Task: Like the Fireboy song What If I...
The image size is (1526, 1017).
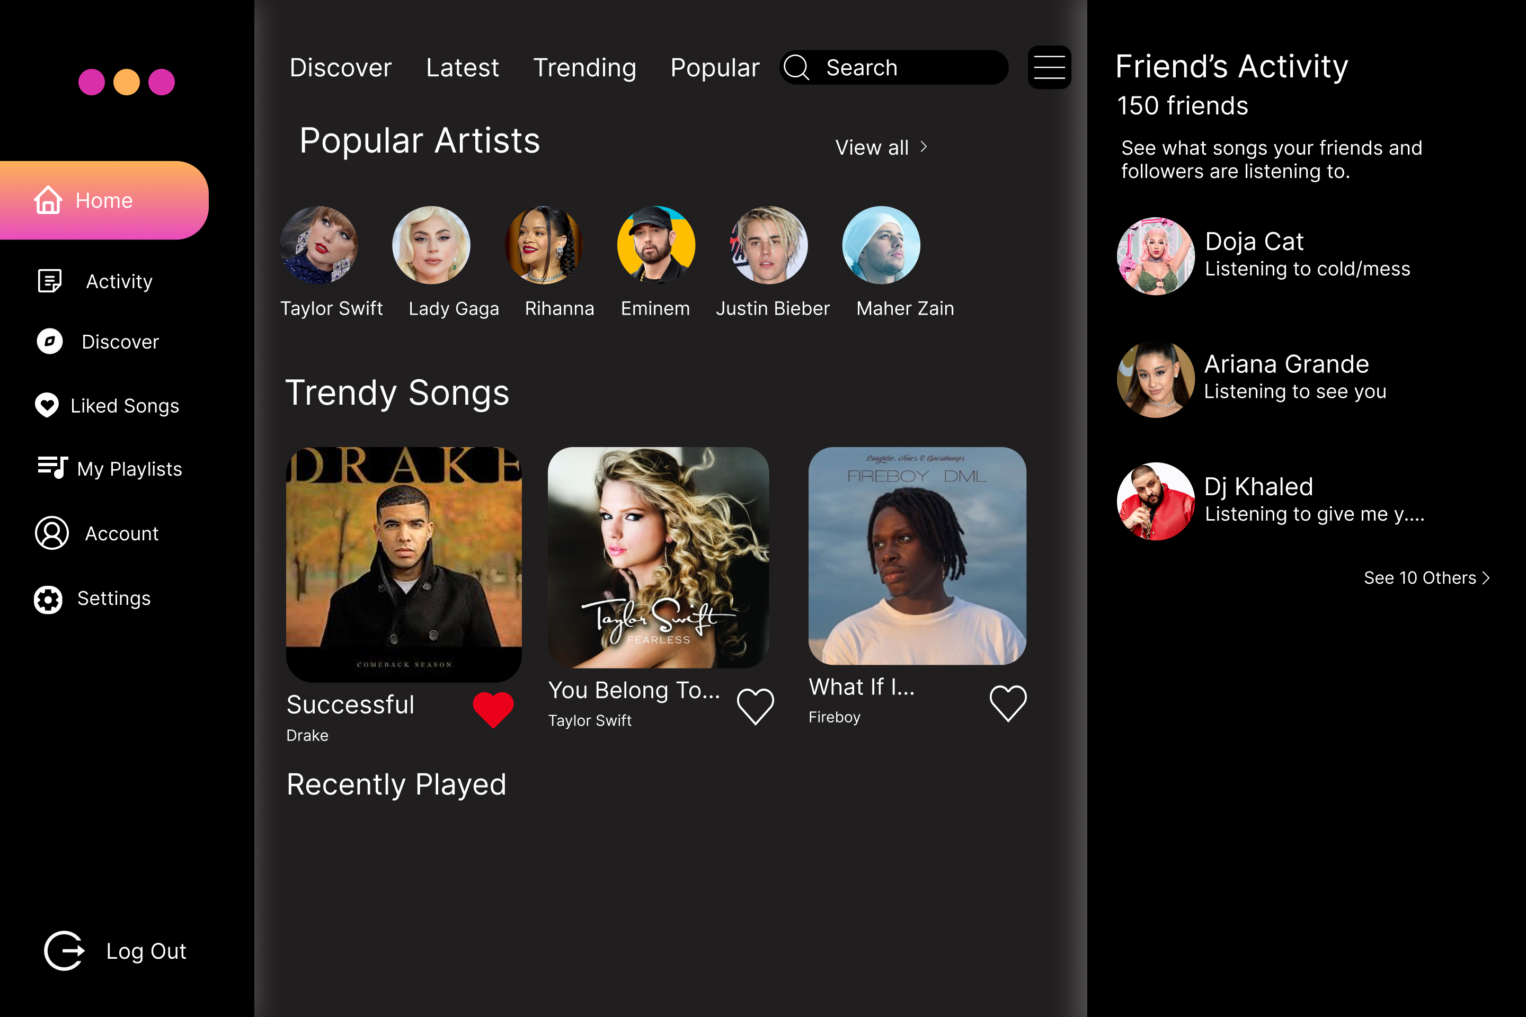Action: 1008,703
